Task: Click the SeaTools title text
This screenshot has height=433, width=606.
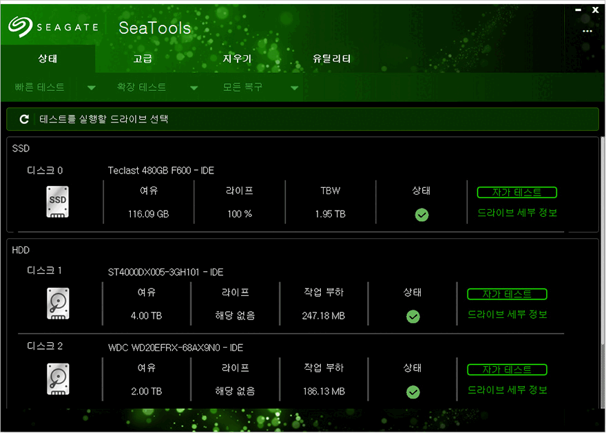Action: [x=154, y=28]
